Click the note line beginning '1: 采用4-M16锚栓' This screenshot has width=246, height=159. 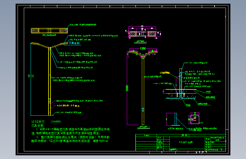point(73,129)
